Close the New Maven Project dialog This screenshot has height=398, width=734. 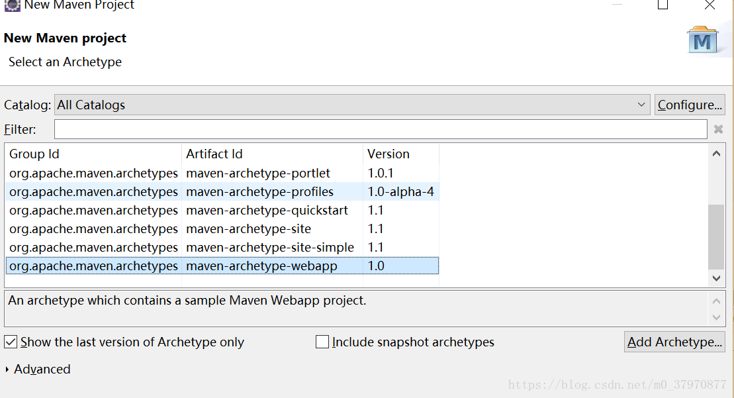(710, 5)
